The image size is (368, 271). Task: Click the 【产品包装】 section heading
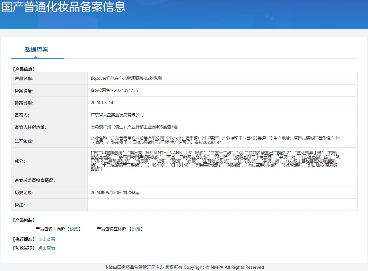coord(24,220)
